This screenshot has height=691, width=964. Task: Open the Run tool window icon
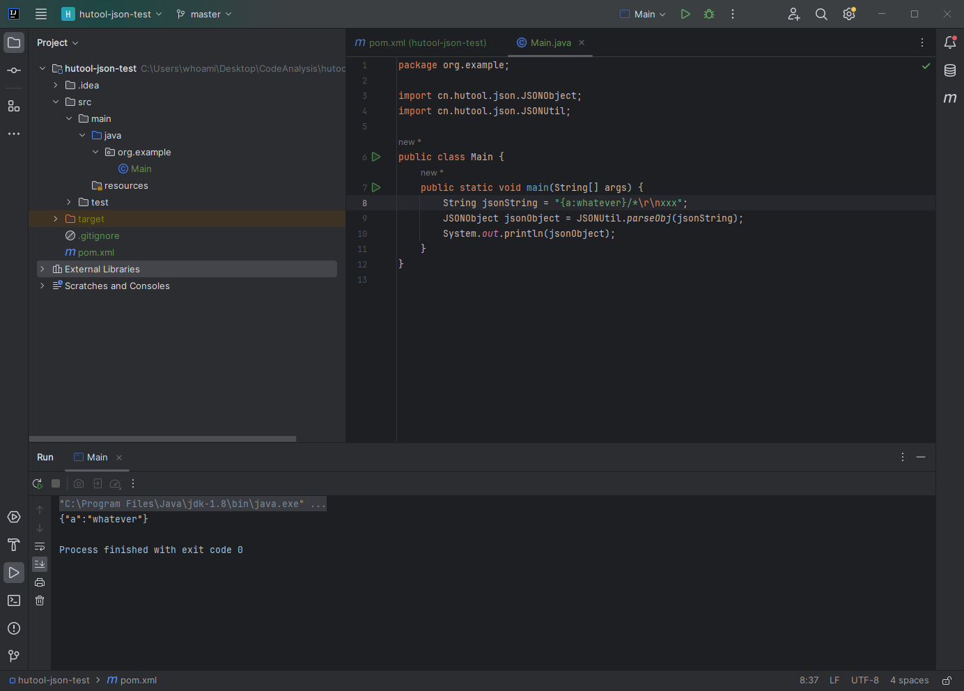pyautogui.click(x=14, y=573)
